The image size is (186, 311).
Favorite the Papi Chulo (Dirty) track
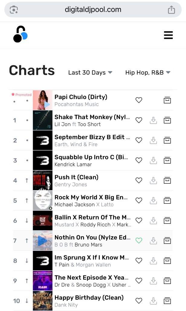139,100
